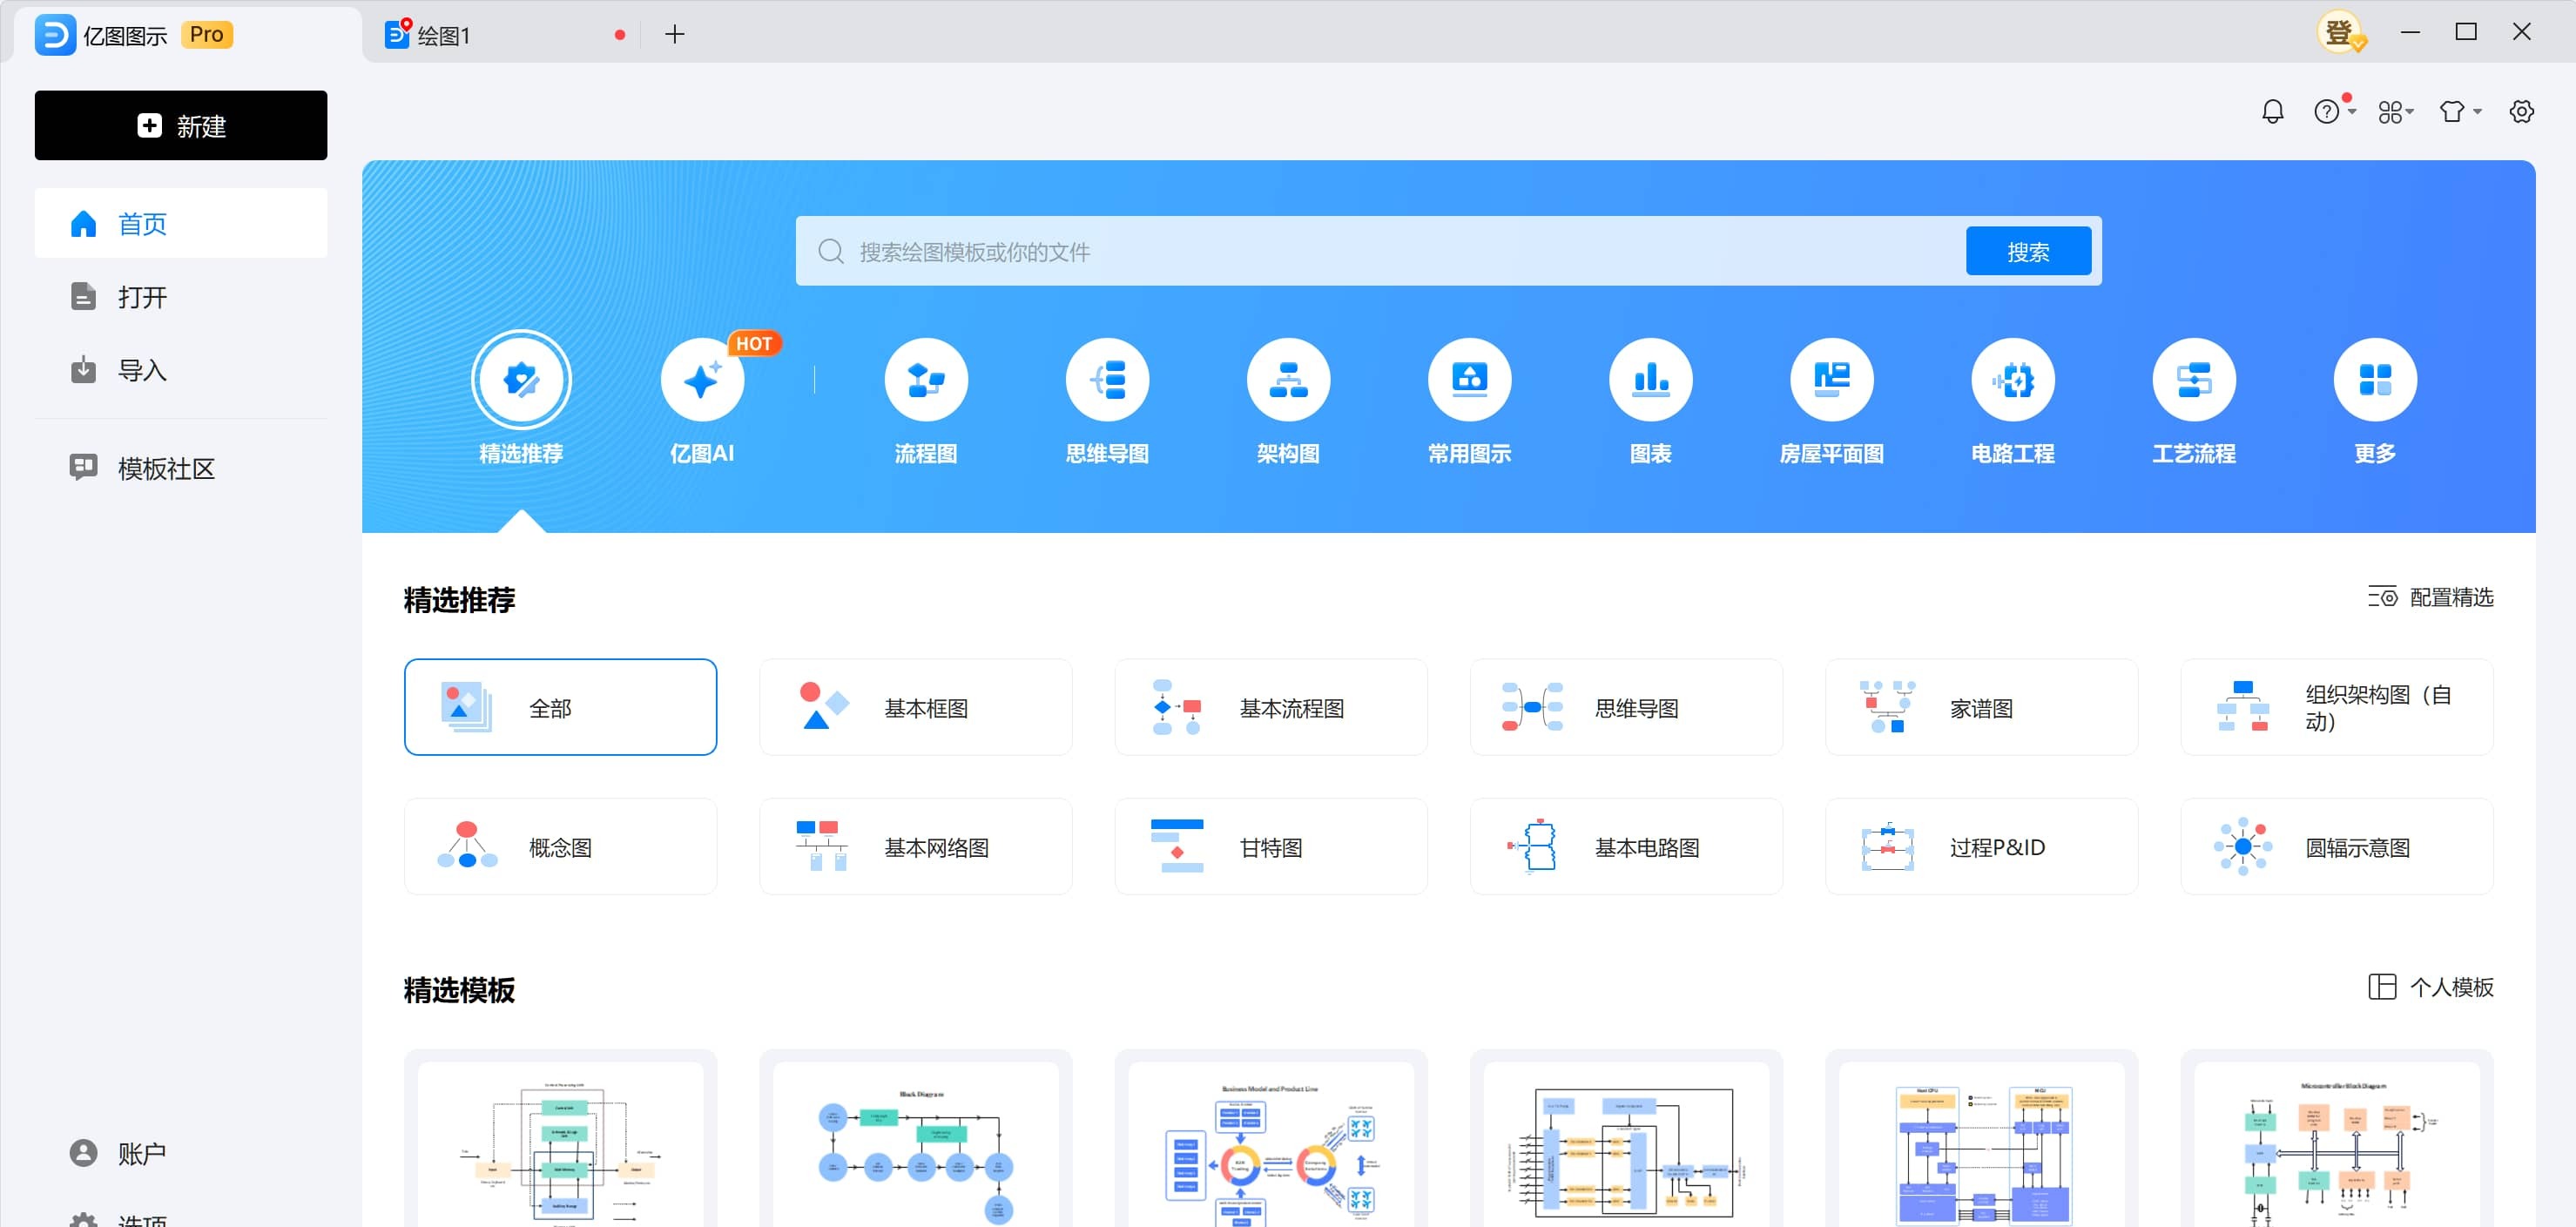This screenshot has width=2576, height=1227.
Task: Click the 个人模板 personal templates link
Action: click(x=2430, y=987)
